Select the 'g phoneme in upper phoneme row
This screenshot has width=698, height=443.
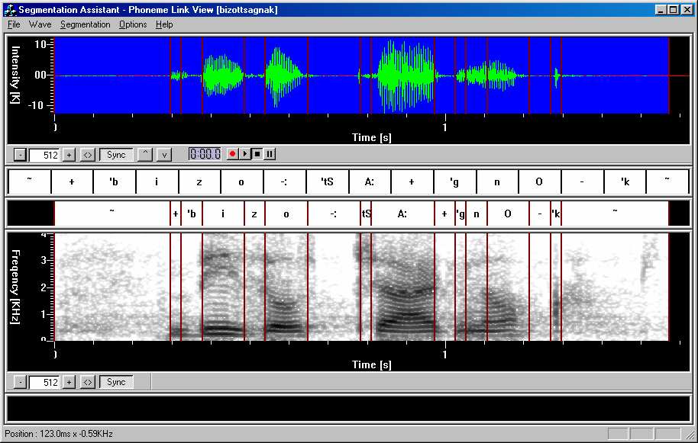pos(454,181)
